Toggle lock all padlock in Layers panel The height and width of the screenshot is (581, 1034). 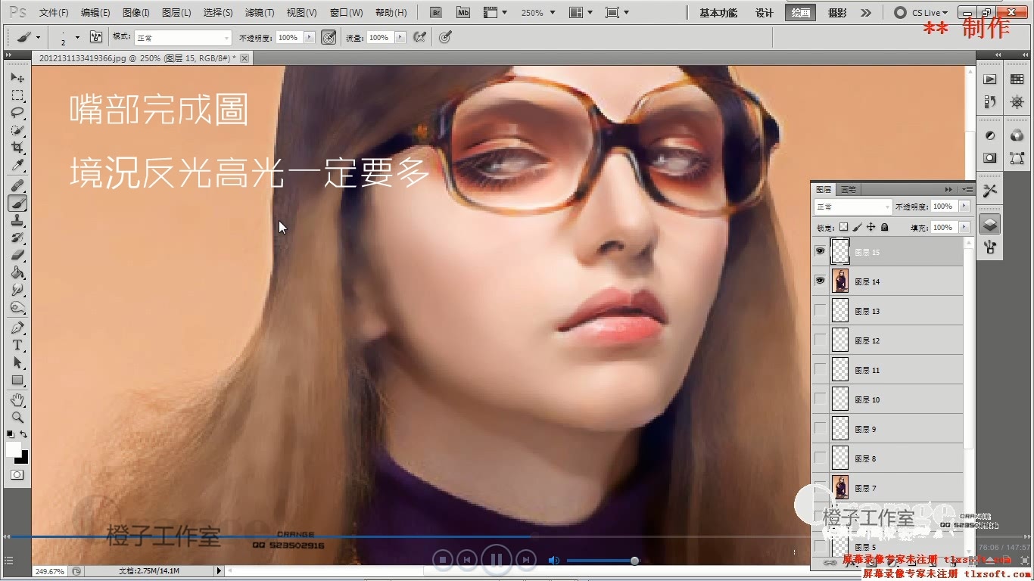[884, 227]
